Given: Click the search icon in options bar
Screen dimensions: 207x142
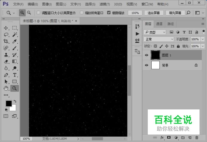Looking at the screenshot, I should pyautogui.click(x=188, y=13).
